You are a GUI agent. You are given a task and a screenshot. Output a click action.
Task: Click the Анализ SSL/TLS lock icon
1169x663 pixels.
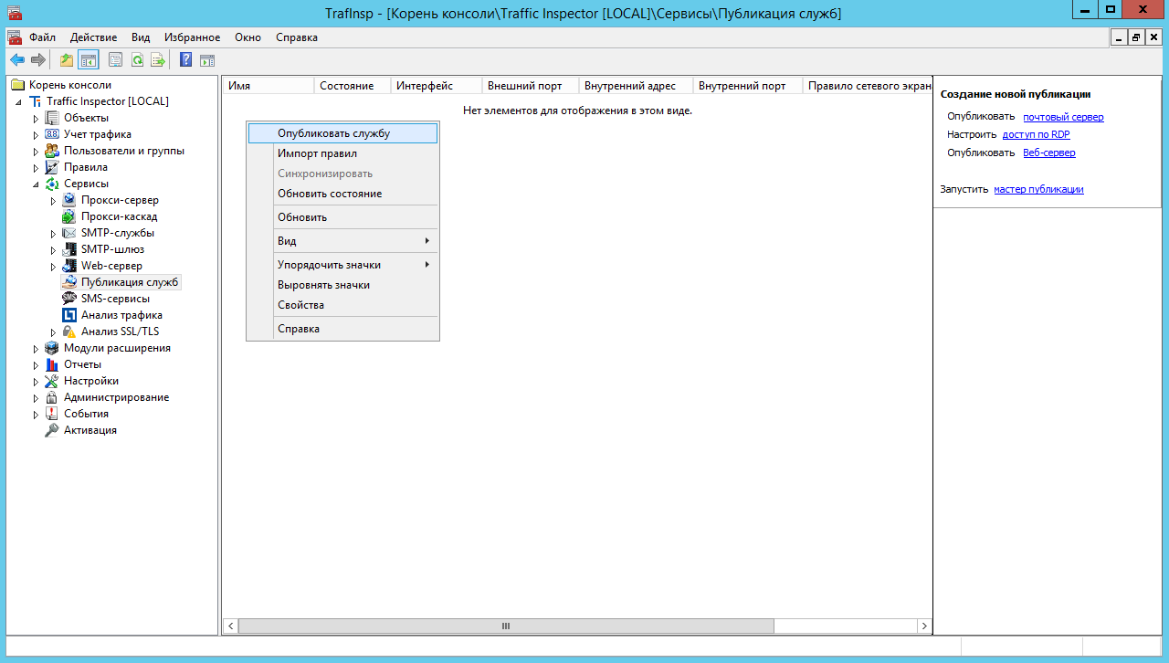pos(69,331)
